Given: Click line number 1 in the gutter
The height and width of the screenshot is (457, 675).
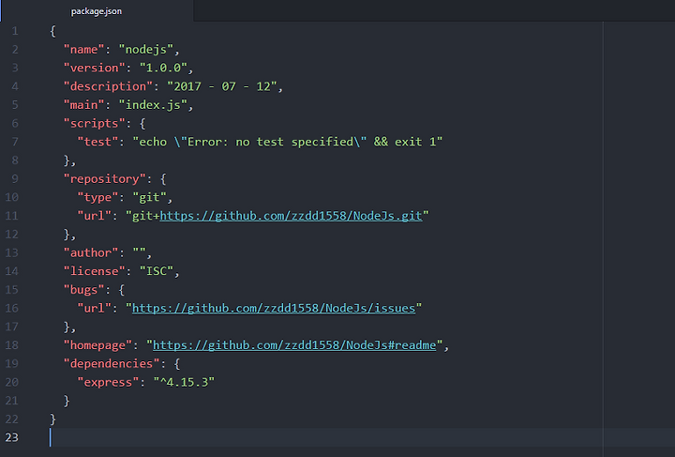Looking at the screenshot, I should [x=15, y=31].
